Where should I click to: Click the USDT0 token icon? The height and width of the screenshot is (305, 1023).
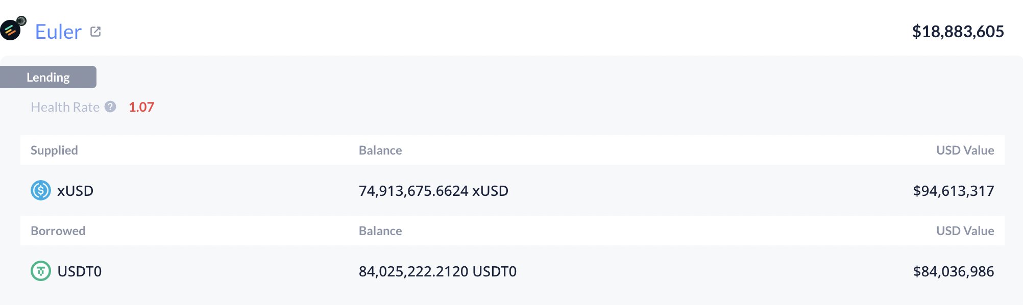[x=41, y=271]
